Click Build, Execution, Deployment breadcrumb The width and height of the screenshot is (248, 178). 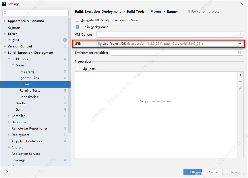[x=98, y=11]
